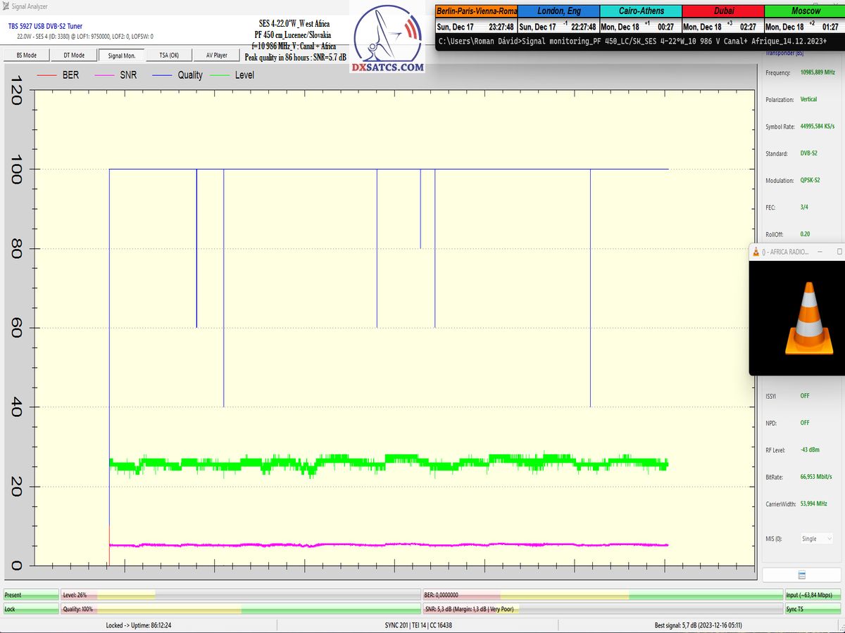845x633 pixels.
Task: Select the Signal Mon. tab
Action: pyautogui.click(x=121, y=56)
